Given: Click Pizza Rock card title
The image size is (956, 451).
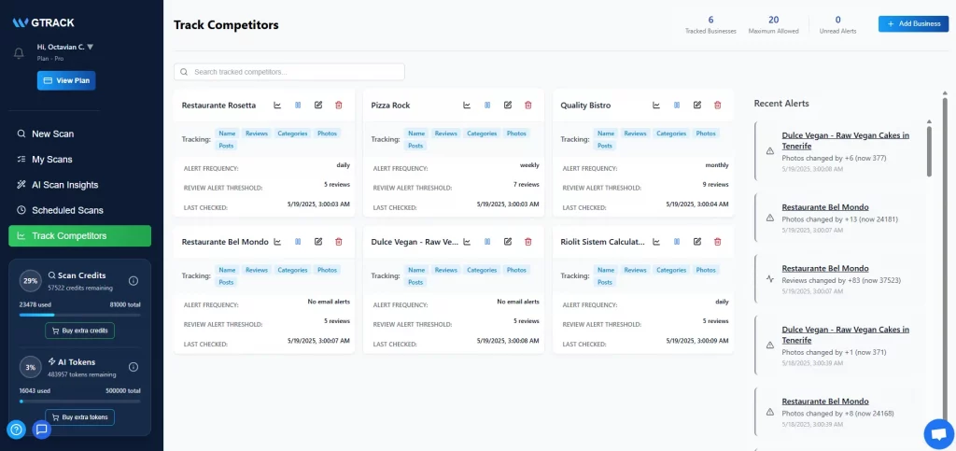Looking at the screenshot, I should click(x=391, y=106).
